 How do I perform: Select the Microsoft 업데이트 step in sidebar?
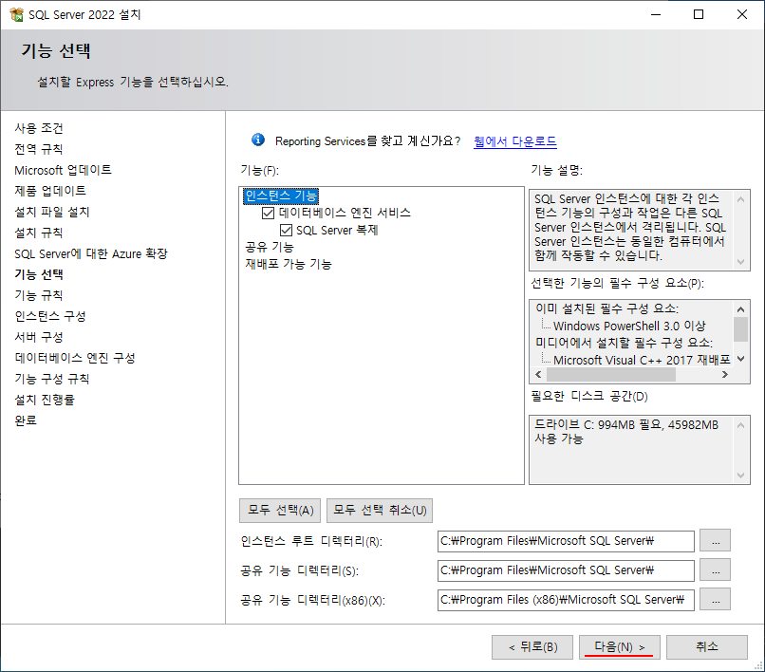tap(63, 170)
